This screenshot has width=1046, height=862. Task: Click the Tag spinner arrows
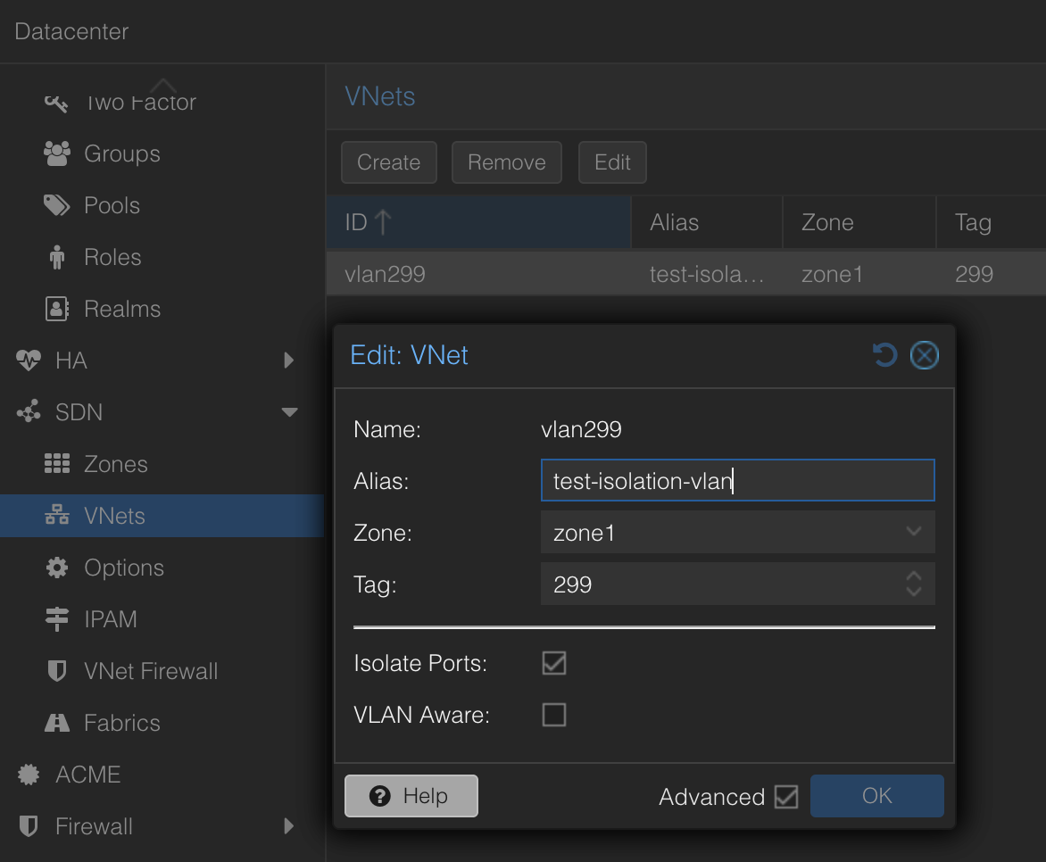coord(913,584)
